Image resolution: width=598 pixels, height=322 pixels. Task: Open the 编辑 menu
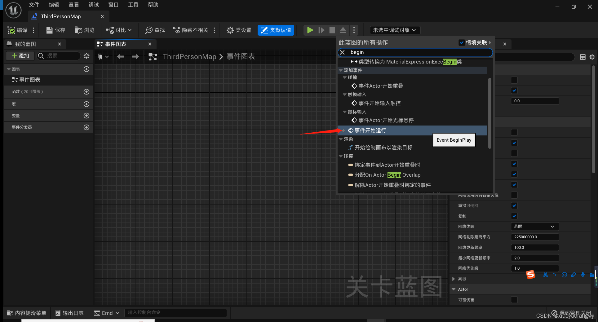[54, 5]
